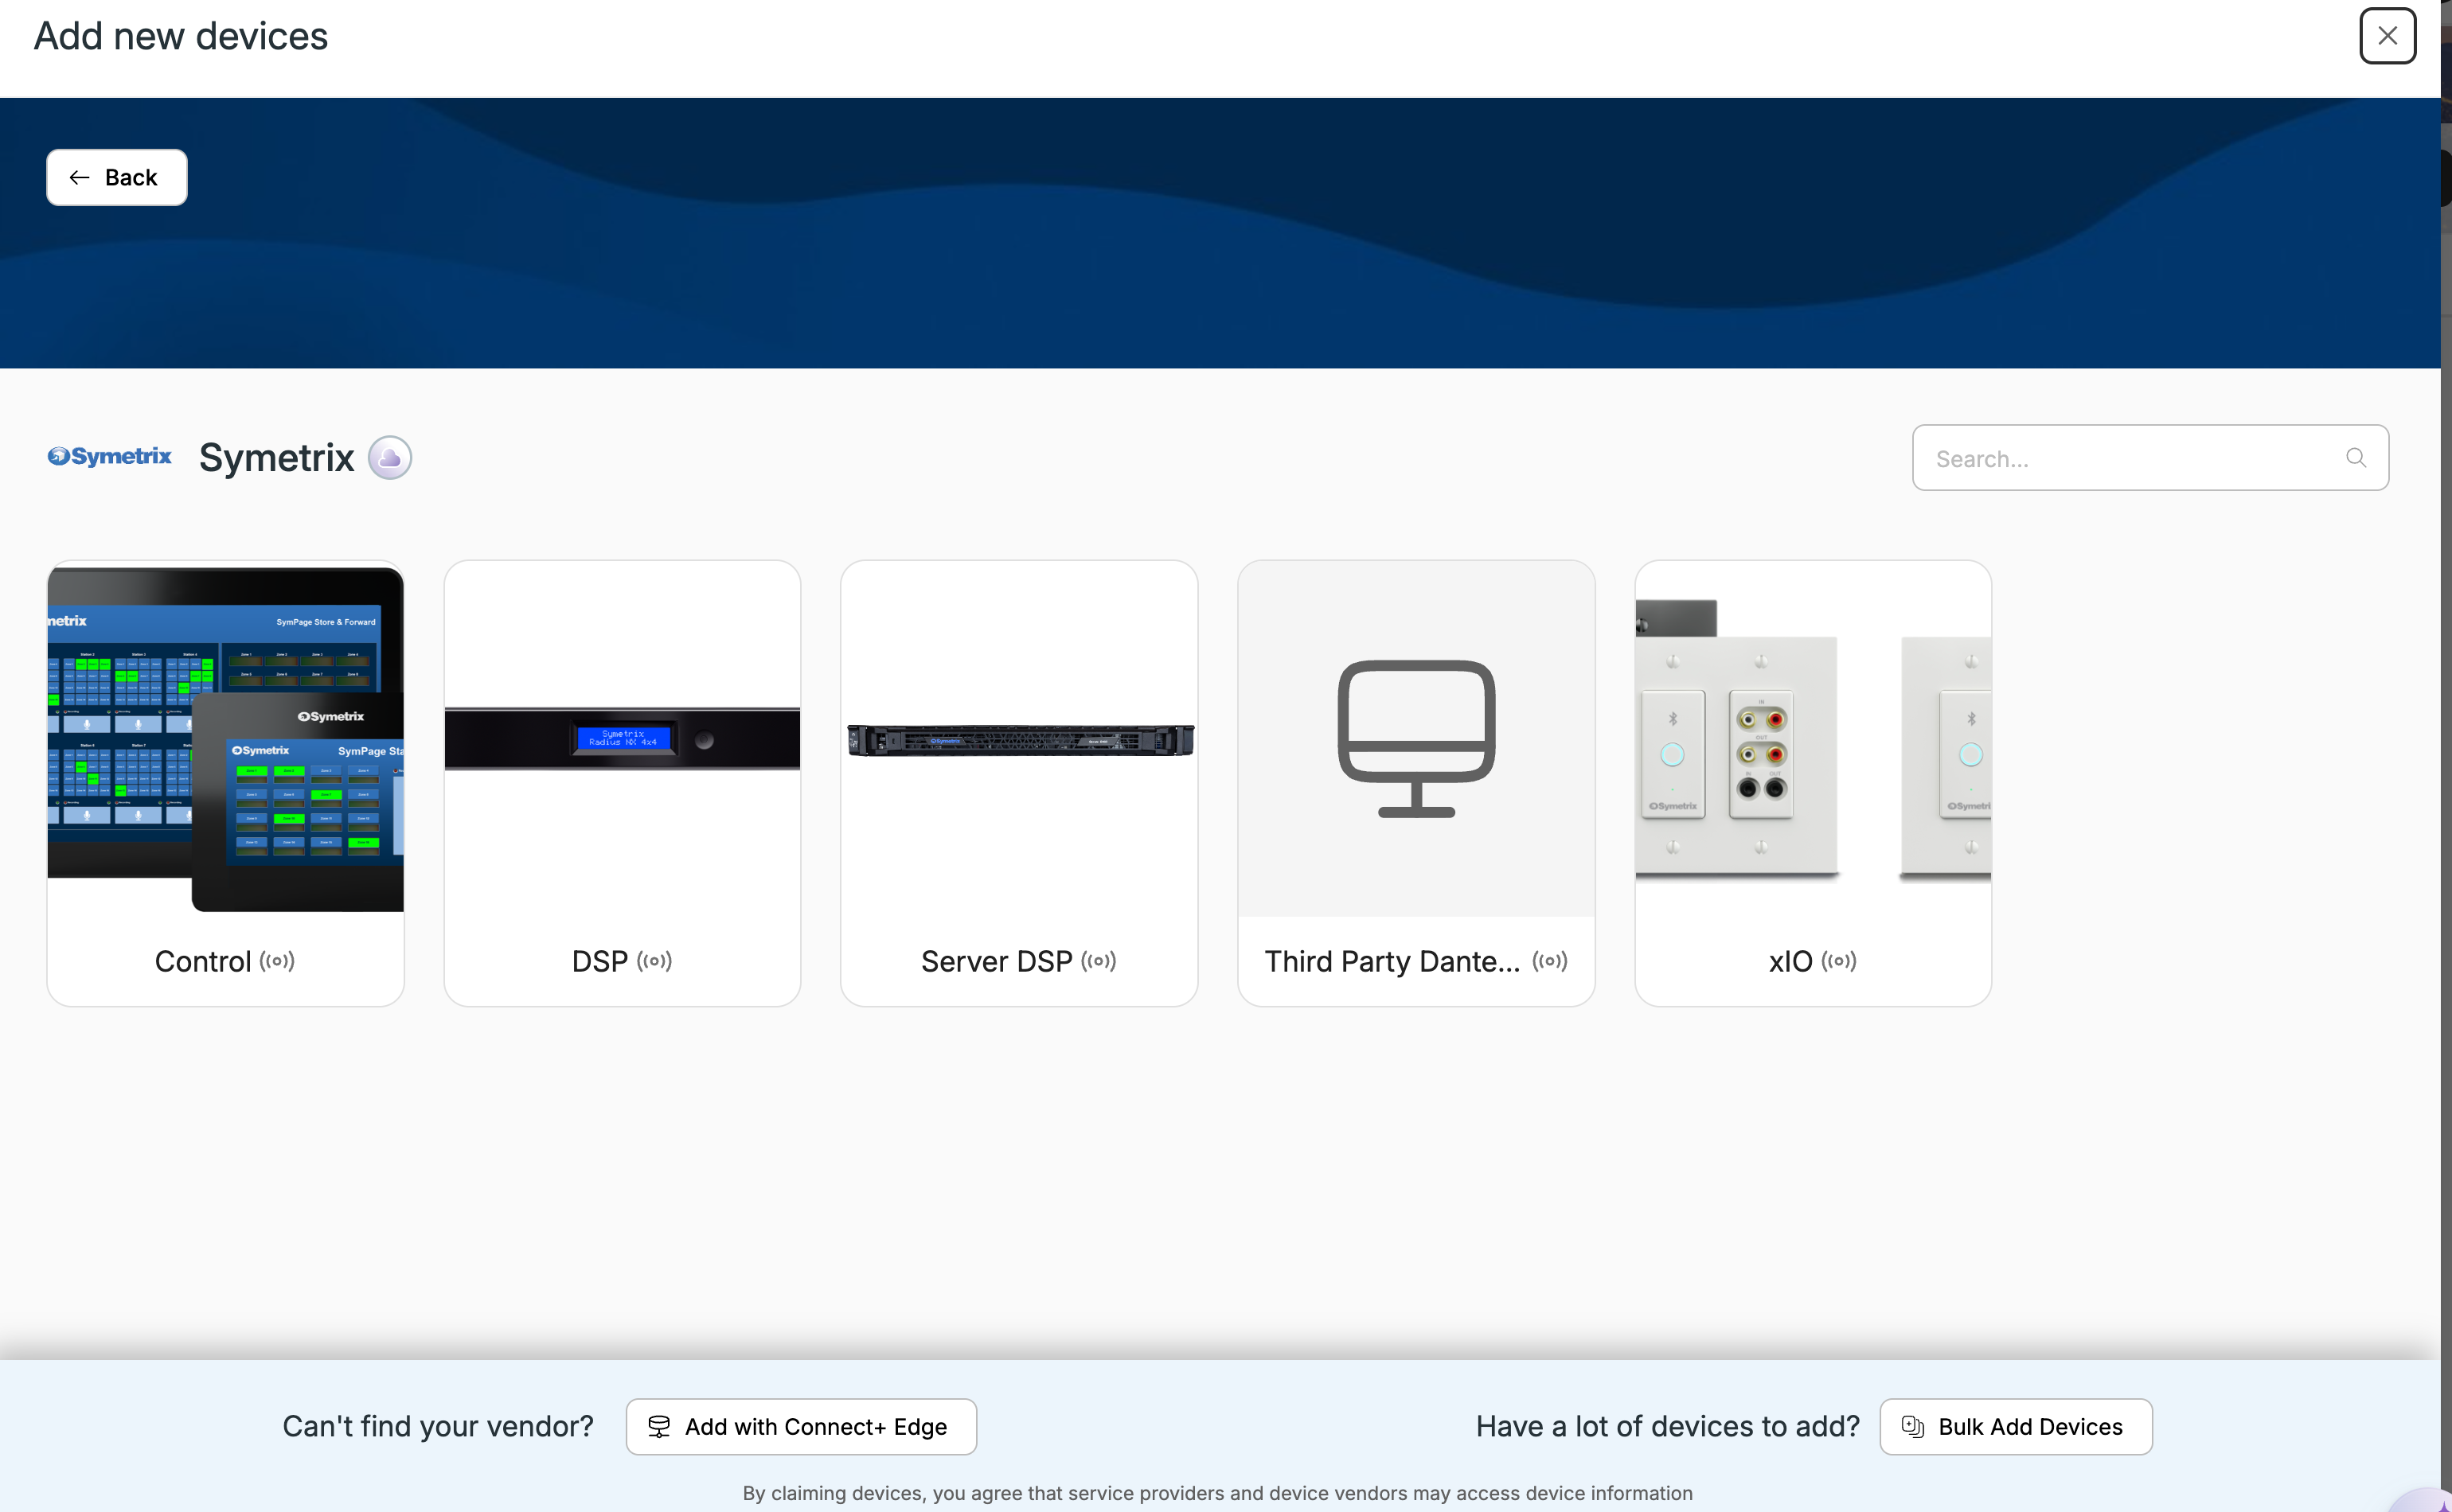The width and height of the screenshot is (2452, 1512).
Task: Click the signal icon beside DSP
Action: click(x=654, y=961)
